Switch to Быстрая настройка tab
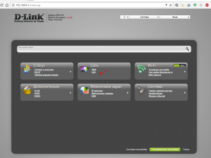 click(136, 149)
